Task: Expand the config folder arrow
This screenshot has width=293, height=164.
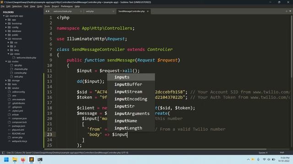Action: tap(6, 27)
